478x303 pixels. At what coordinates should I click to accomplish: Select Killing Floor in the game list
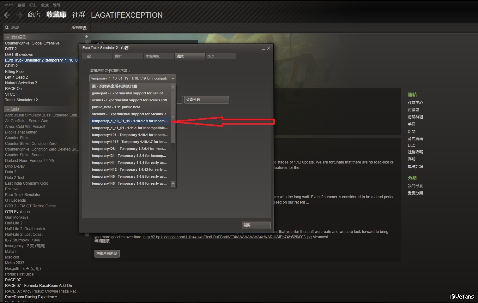[x=15, y=72]
